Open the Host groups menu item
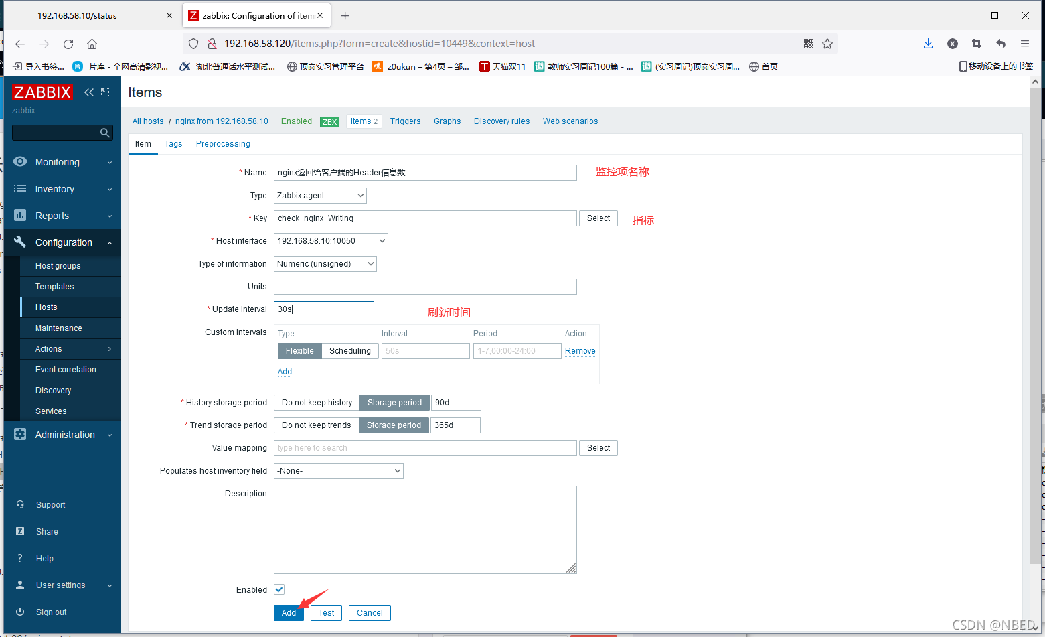The width and height of the screenshot is (1045, 637). [70, 265]
